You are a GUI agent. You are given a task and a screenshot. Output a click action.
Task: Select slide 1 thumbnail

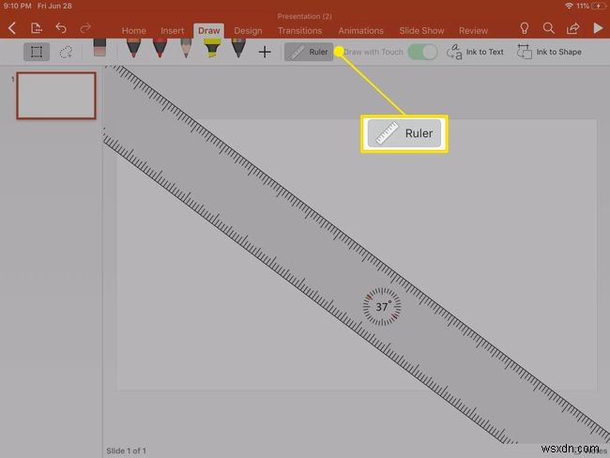pyautogui.click(x=56, y=96)
